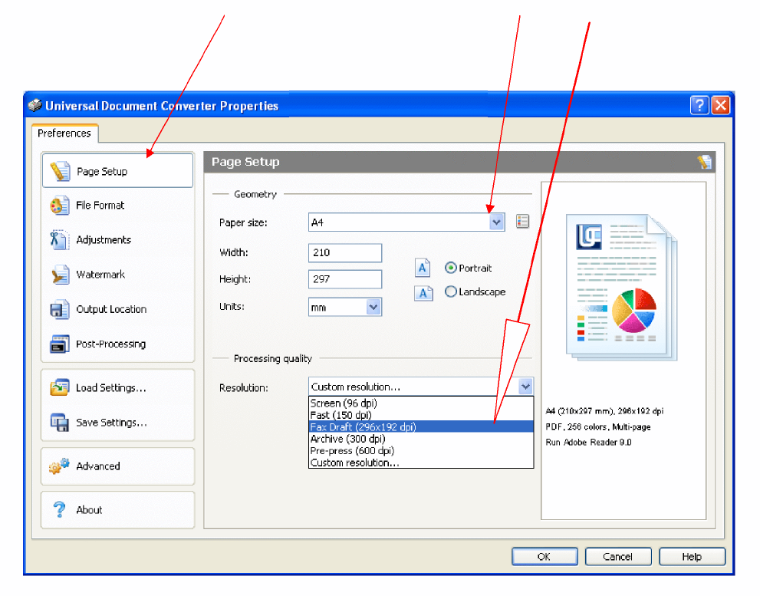
Task: Switch to the Preferences tab
Action: [64, 133]
